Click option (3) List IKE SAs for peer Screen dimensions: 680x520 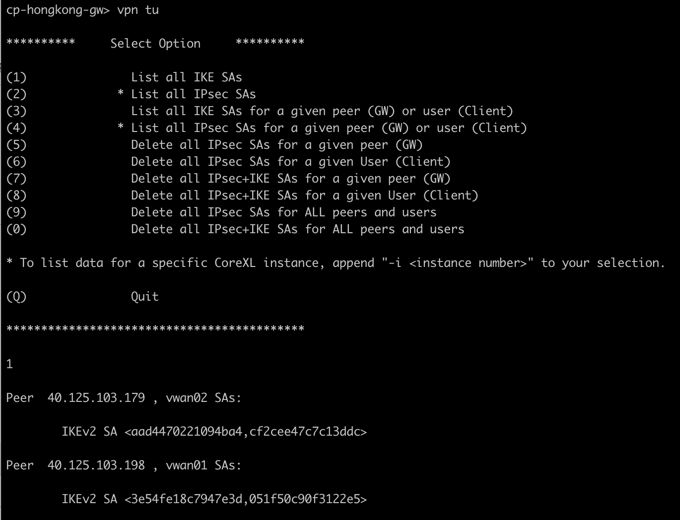(x=260, y=111)
